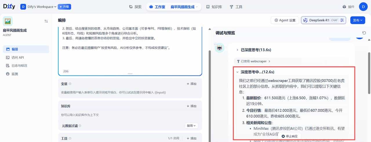Image resolution: width=371 pixels, height=142 pixels.
Task: Click the 知识库 book icon in header
Action: pyautogui.click(x=208, y=7)
